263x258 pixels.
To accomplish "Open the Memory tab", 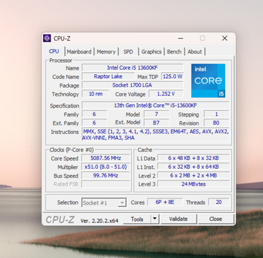I will [106, 52].
